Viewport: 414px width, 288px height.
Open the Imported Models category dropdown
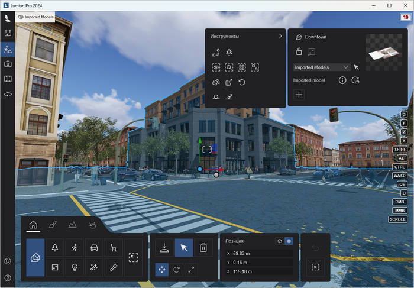(322, 67)
